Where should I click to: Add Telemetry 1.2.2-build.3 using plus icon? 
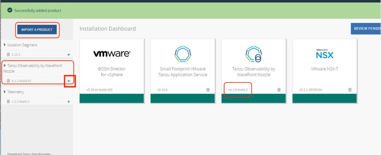69,102
